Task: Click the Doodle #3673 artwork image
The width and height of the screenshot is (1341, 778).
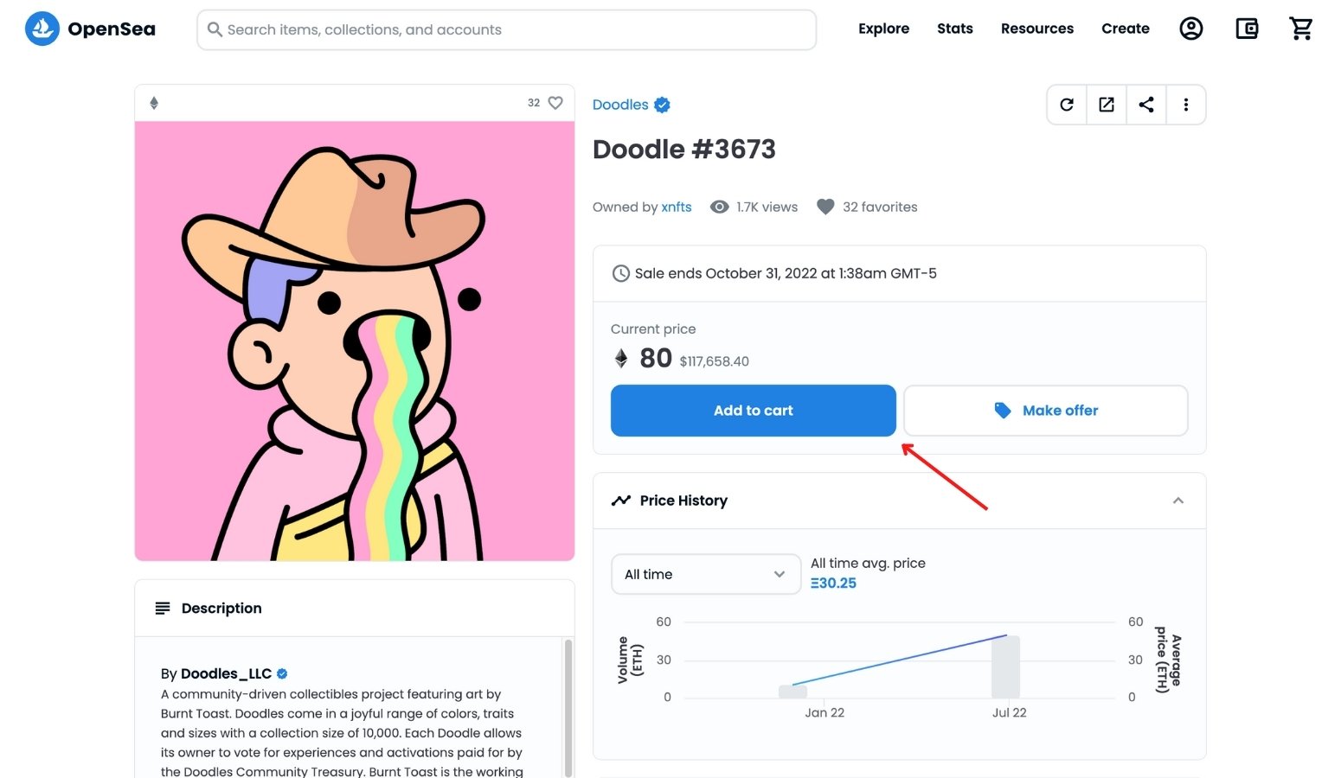Action: coord(355,341)
